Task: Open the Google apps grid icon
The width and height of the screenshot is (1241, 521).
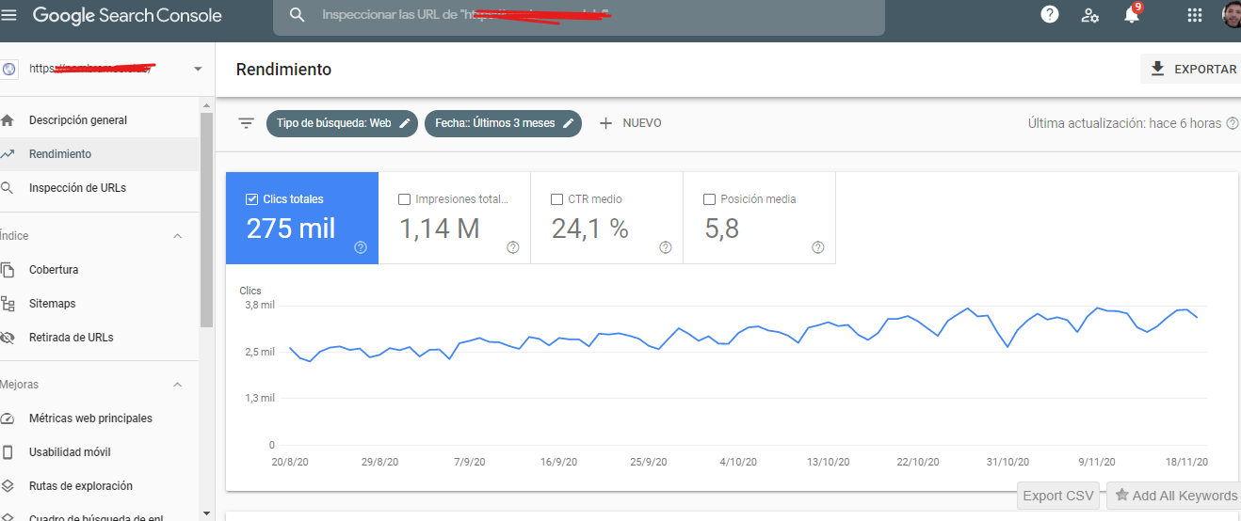Action: tap(1195, 15)
